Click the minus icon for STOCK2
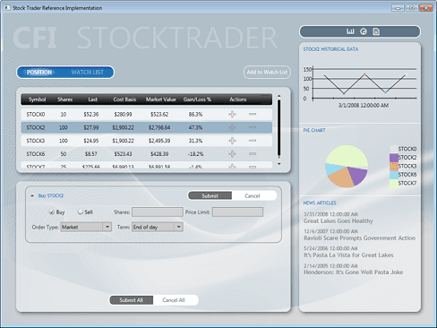 coord(253,127)
